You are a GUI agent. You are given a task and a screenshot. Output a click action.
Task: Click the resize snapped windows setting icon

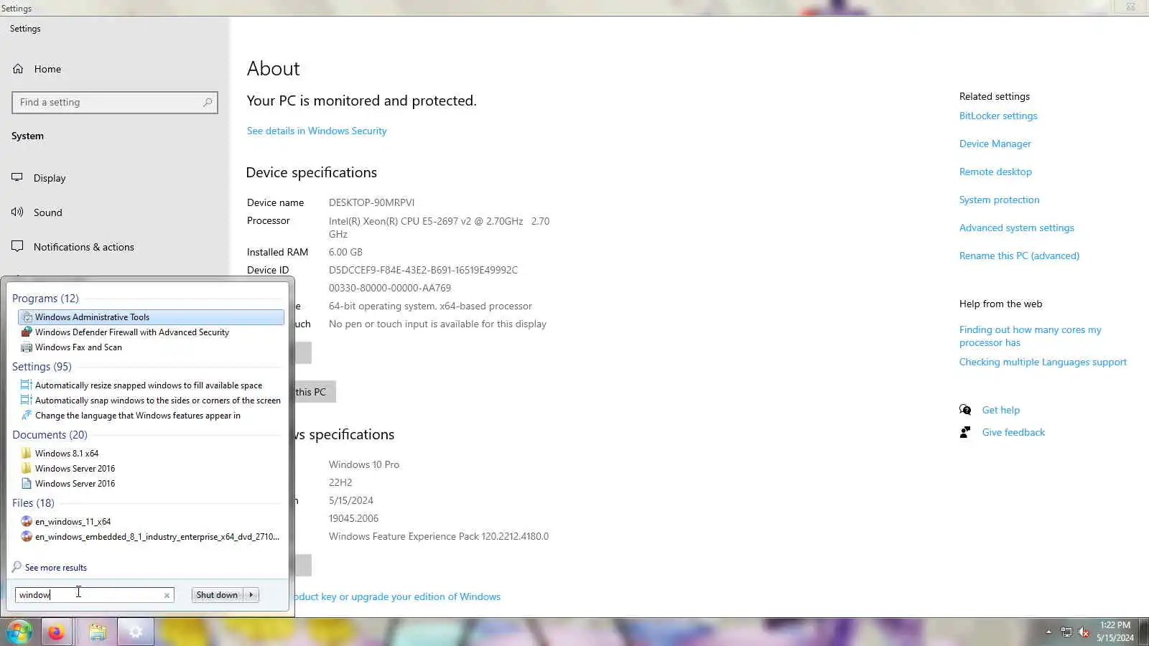coord(27,385)
